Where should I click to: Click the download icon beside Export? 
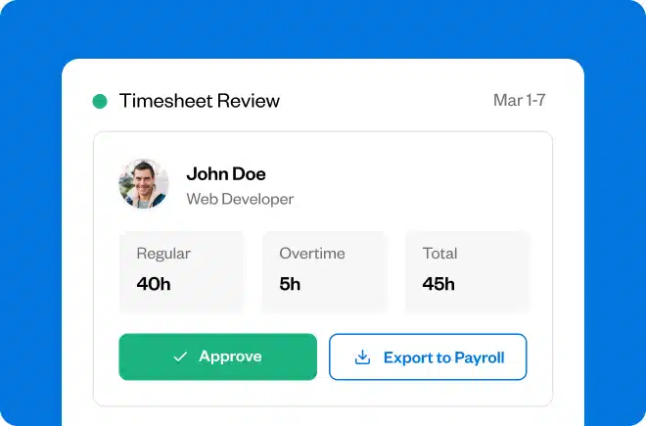[362, 357]
